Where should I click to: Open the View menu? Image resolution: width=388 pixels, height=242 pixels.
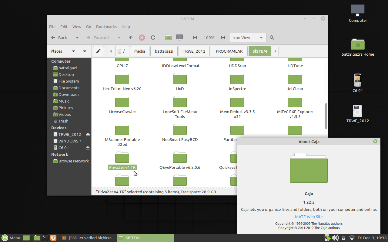(77, 27)
